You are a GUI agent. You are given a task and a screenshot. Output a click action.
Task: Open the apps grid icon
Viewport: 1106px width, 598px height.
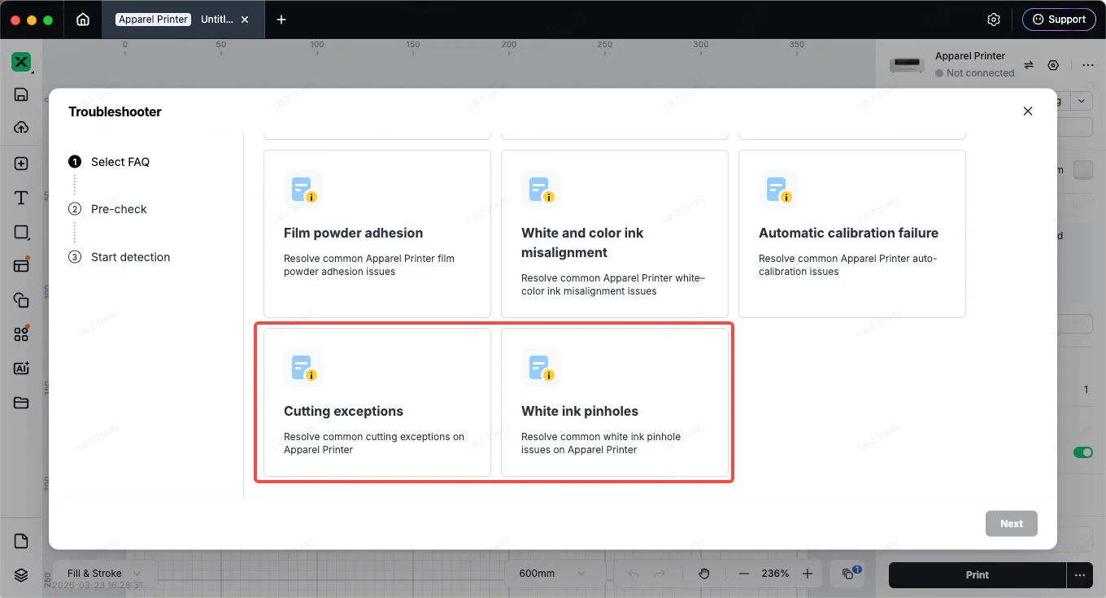pyautogui.click(x=21, y=334)
